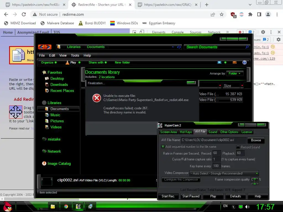
Task: Open Explorer help question mark icon
Action: click(x=244, y=62)
